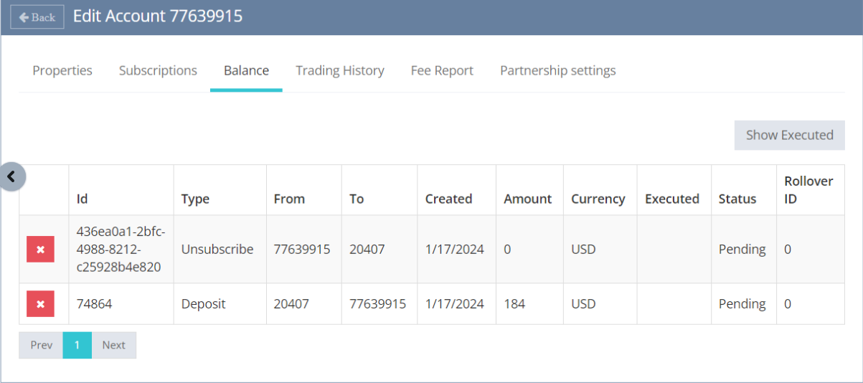Select page 1 in pagination
This screenshot has height=383, width=863.
pyautogui.click(x=77, y=345)
